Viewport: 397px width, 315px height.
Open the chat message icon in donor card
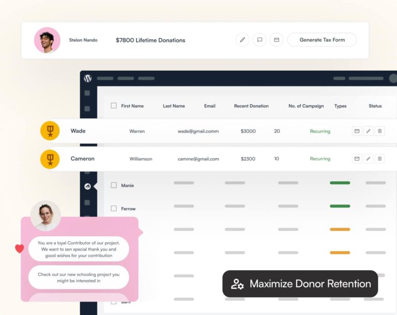click(259, 40)
